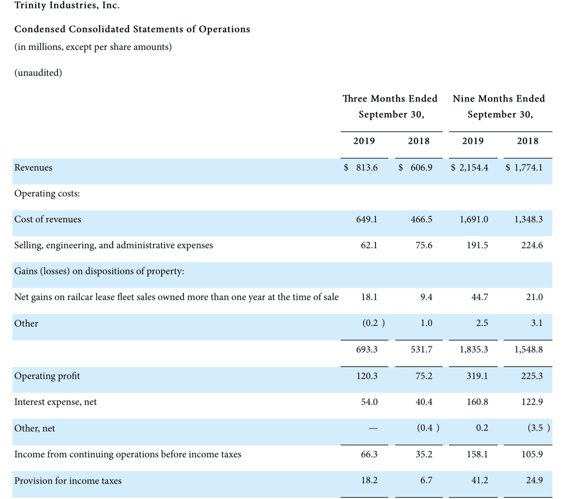Click Revenues value 2,154.4

(474, 168)
